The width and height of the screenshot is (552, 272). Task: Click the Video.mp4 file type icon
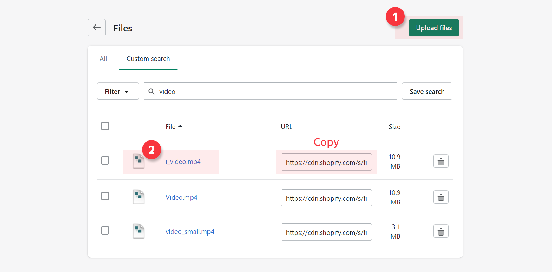138,197
